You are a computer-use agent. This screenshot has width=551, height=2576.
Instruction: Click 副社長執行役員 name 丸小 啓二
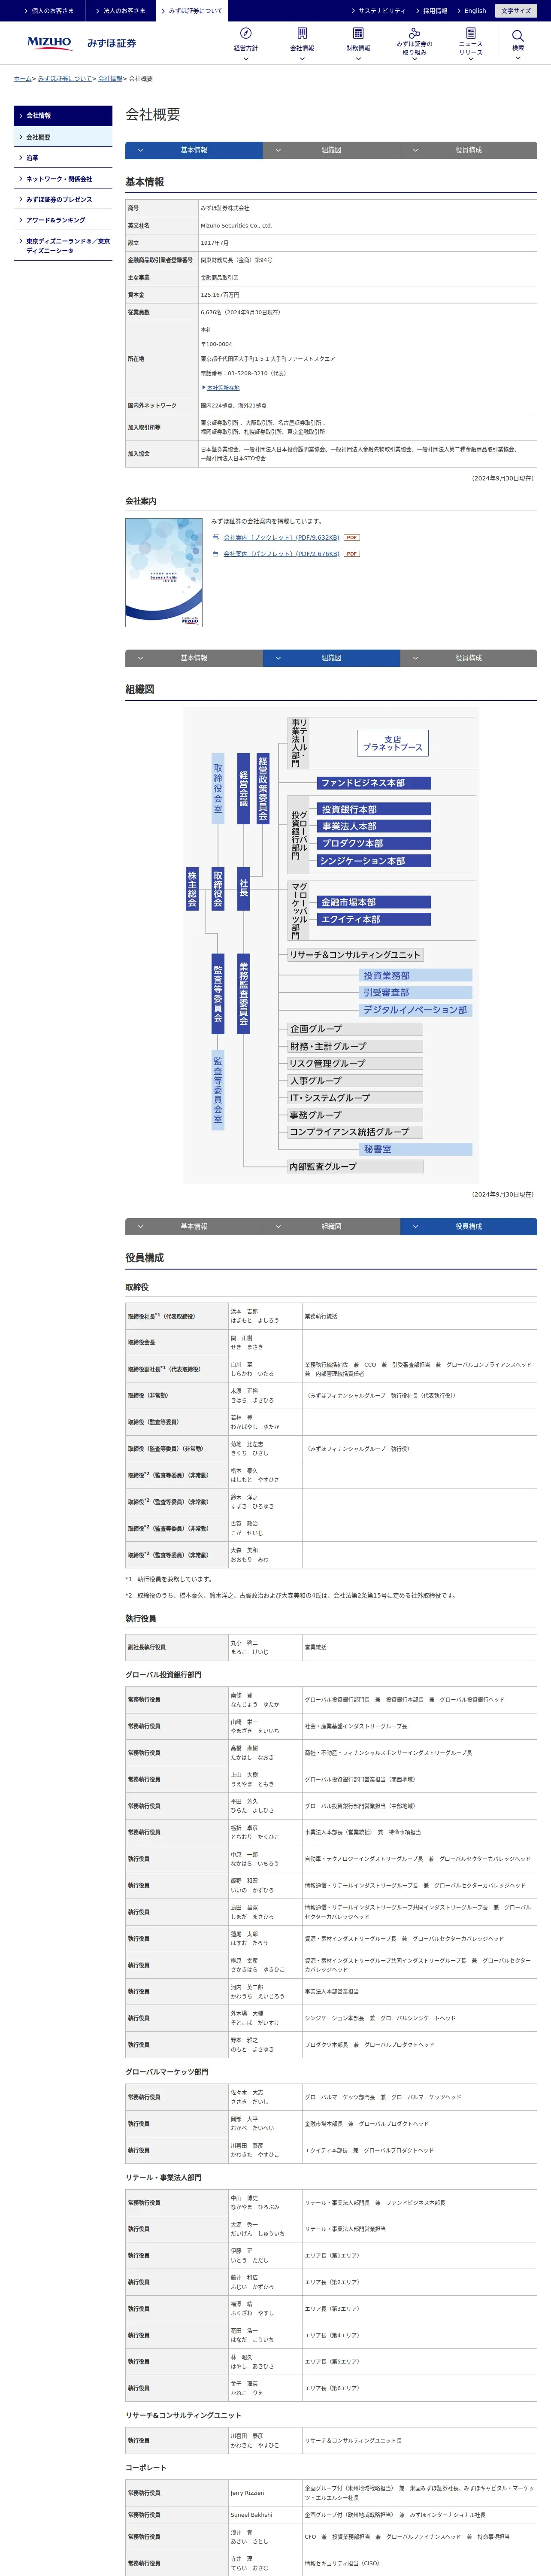(244, 1643)
